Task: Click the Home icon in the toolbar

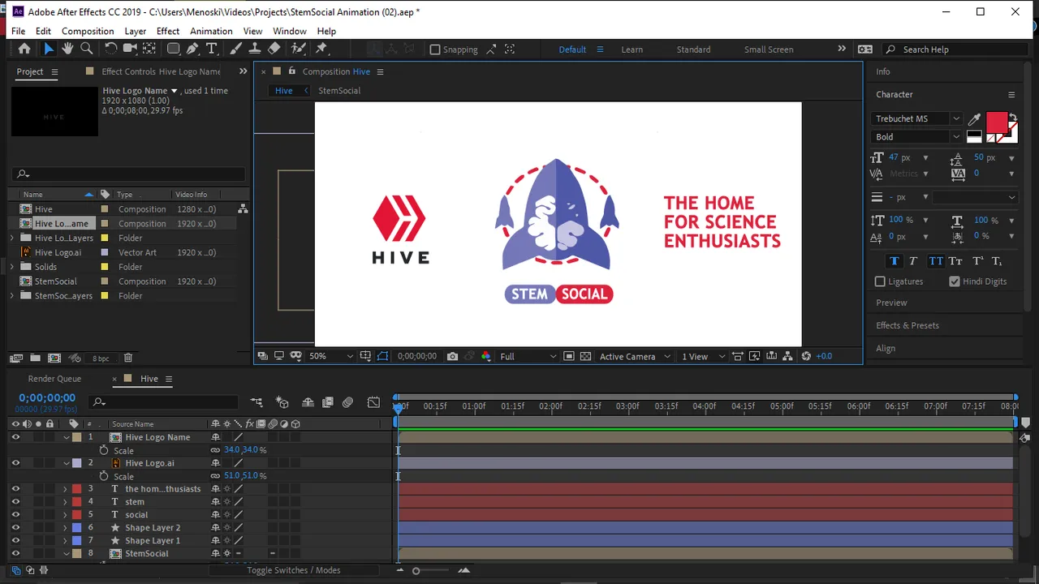Action: [24, 49]
